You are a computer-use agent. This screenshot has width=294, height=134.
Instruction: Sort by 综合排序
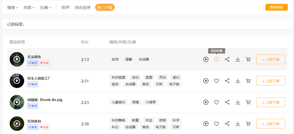point(83,8)
